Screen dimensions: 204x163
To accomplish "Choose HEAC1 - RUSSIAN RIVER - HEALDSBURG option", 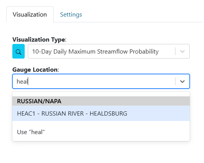I will pyautogui.click(x=101, y=113).
